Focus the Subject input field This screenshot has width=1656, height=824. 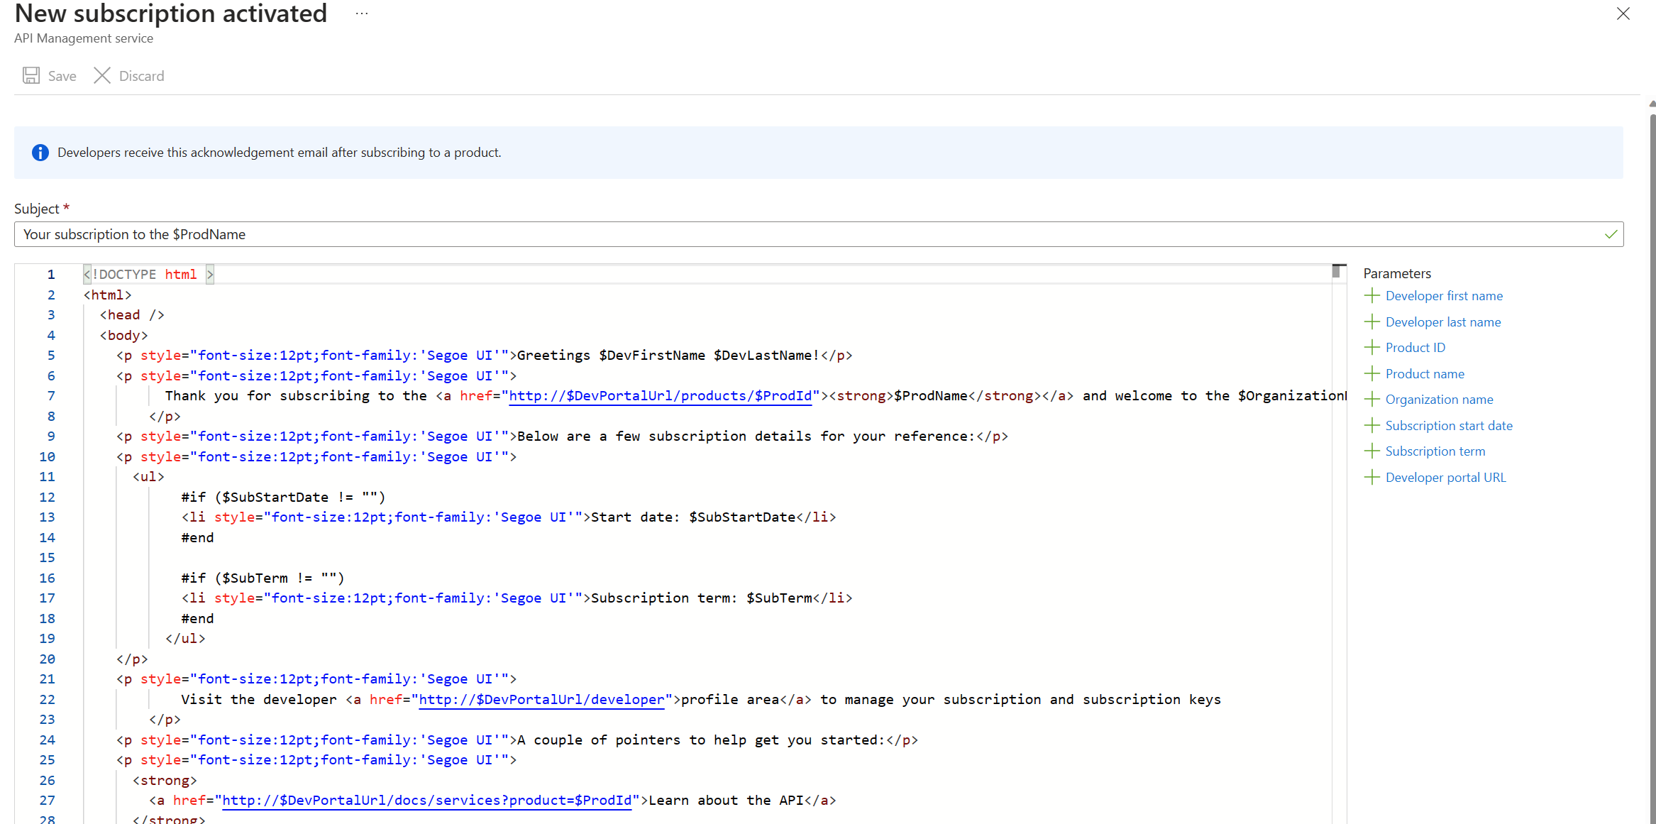819,234
